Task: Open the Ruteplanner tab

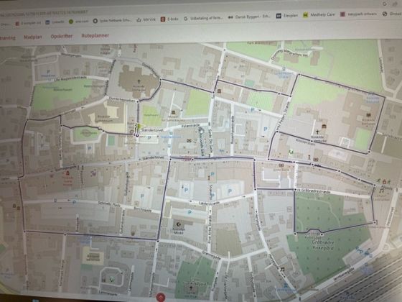Action: point(95,35)
